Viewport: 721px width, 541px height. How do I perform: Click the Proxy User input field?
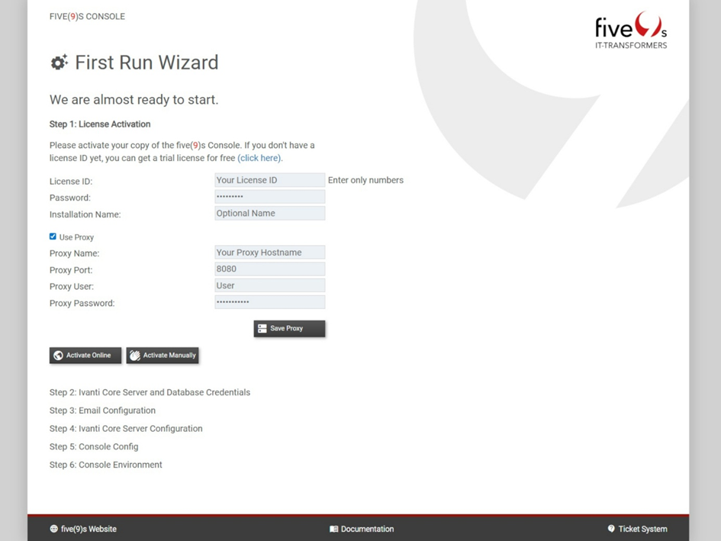point(270,285)
